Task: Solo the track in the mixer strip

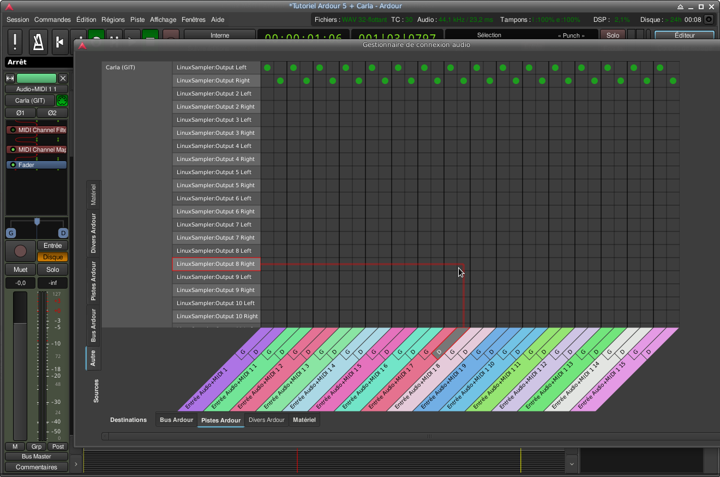Action: pos(52,270)
